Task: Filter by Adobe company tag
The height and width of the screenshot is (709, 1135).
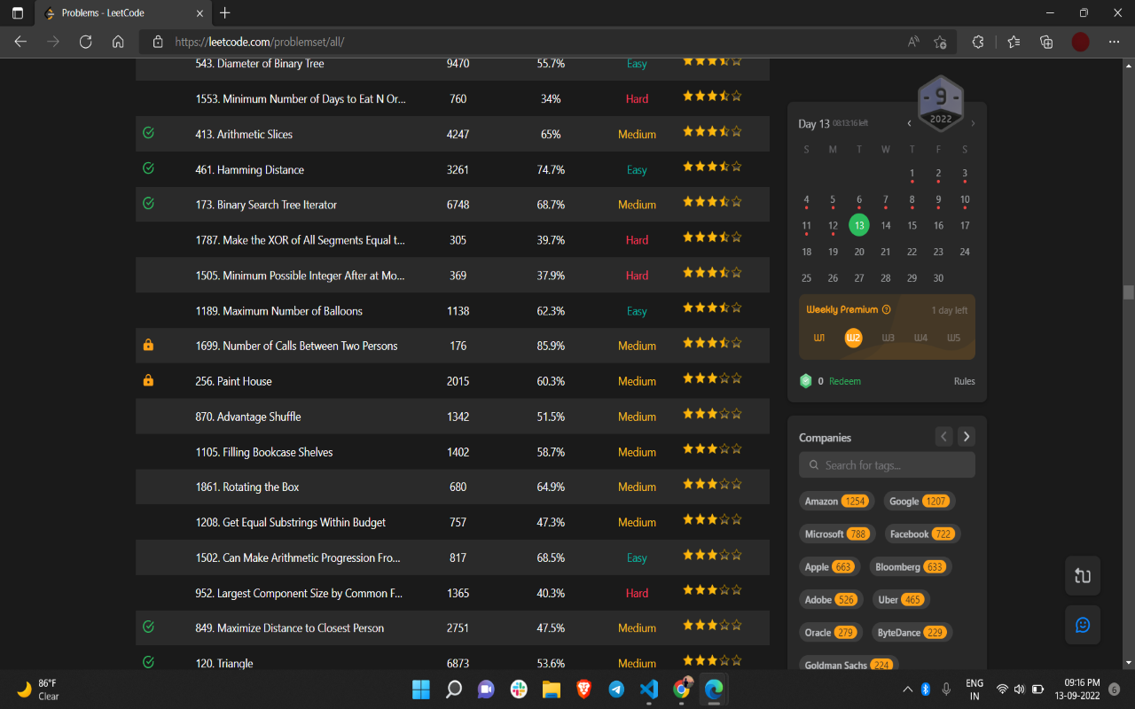Action: (832, 599)
